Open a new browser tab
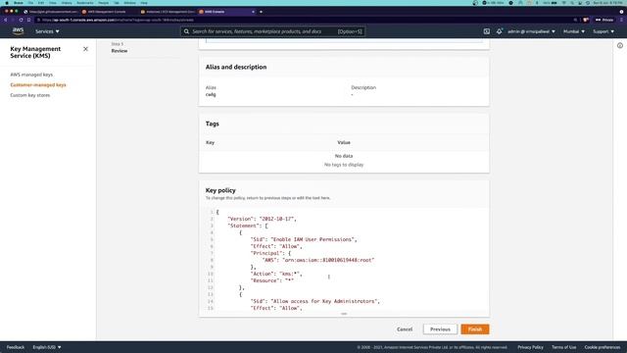Screen dimensions: 627x353 [262, 12]
